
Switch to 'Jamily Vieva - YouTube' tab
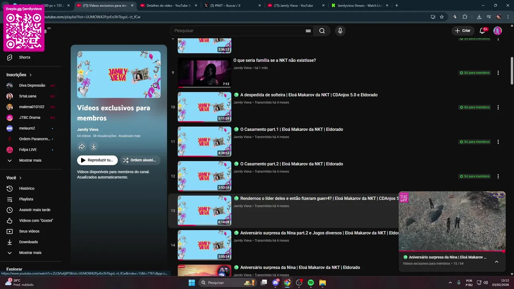tap(296, 6)
